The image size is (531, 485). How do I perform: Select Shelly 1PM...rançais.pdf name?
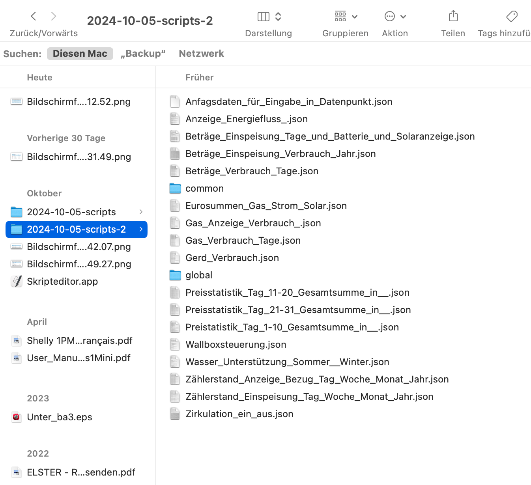(x=80, y=341)
